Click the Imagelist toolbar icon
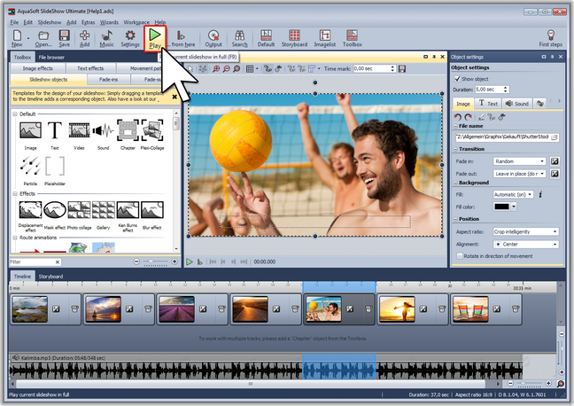Screen dimensions: 574x406 pos(323,36)
